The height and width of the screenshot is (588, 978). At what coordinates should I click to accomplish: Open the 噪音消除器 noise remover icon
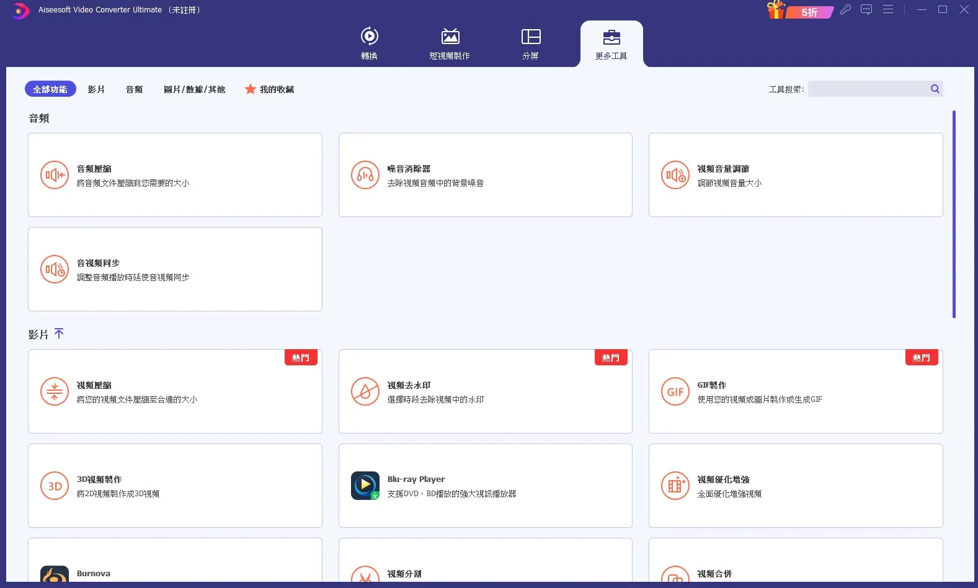(365, 175)
